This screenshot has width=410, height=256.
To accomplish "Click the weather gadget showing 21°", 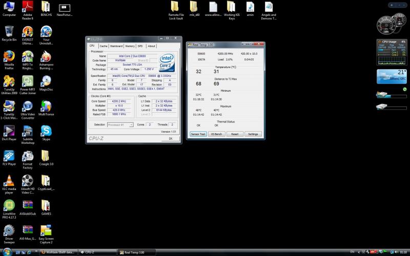I will [392, 76].
